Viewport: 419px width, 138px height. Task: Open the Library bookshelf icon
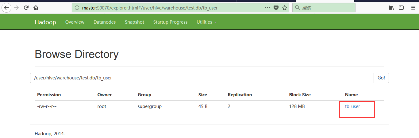[392, 8]
